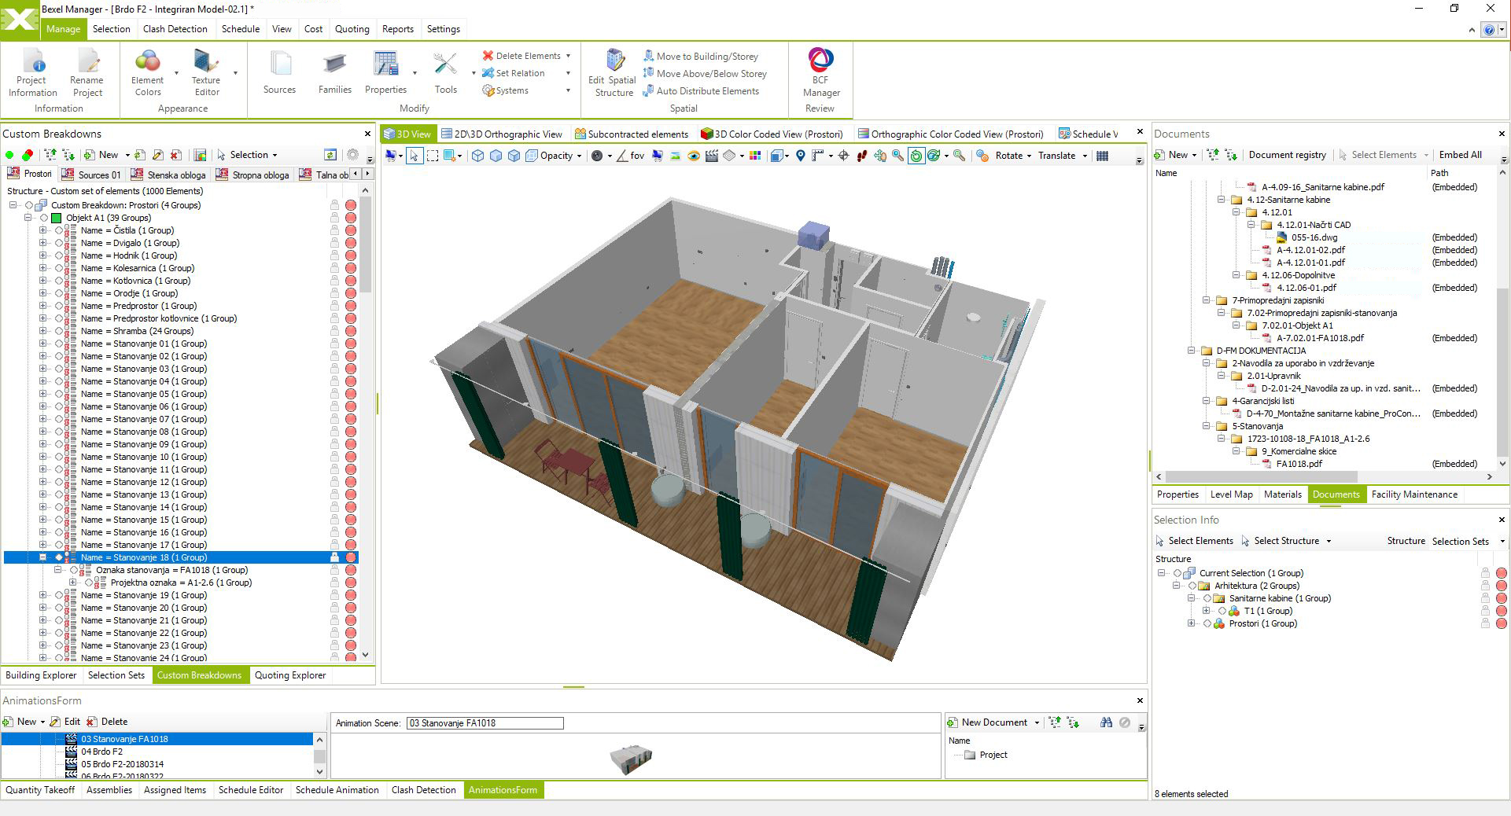Open the Selection Sets dropdown in Selection Info
Screen dimensions: 1511x816
click(1468, 541)
